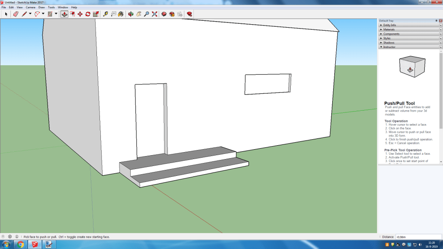Activate the Push/Pull tool in toolbar
Screen dimensions: 443x249
[64, 14]
